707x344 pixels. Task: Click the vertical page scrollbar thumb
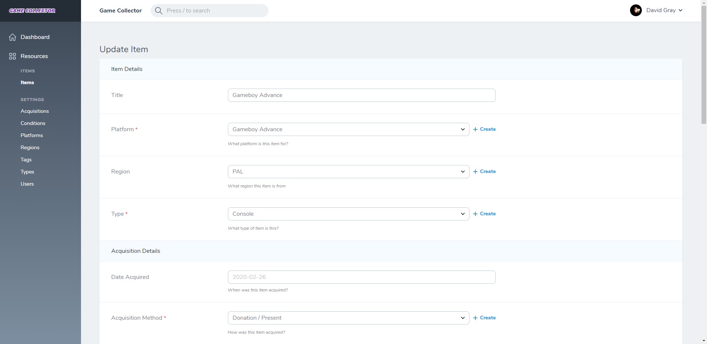pyautogui.click(x=704, y=64)
